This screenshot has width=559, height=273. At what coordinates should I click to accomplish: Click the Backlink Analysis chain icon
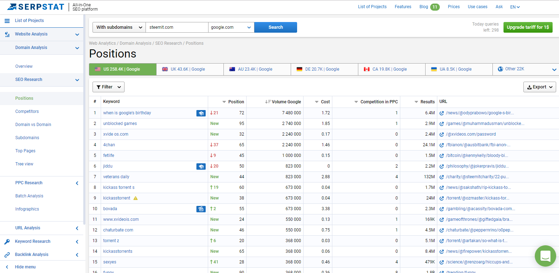point(7,255)
